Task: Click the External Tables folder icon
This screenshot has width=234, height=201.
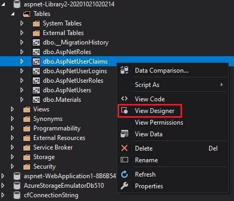Action: coord(36,33)
